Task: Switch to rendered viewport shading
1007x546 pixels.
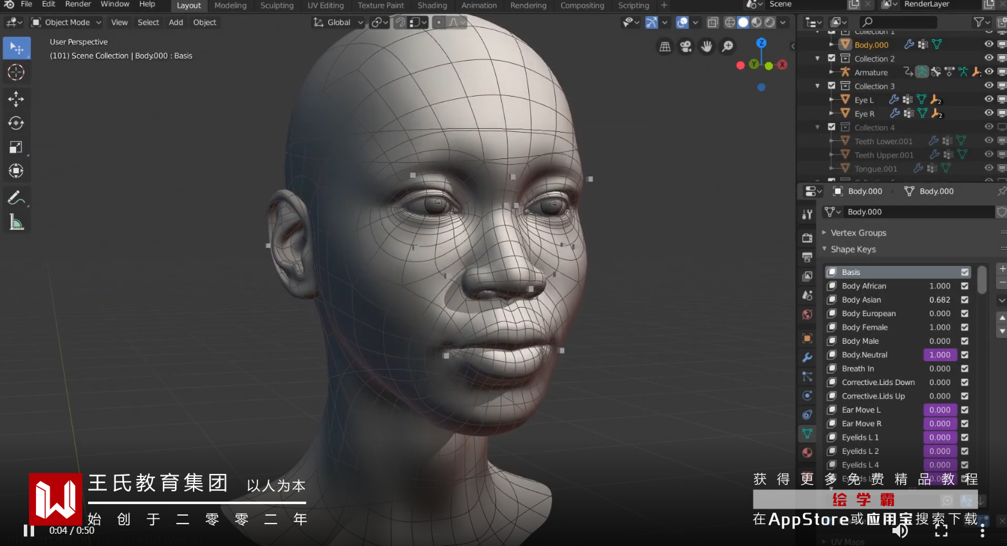Action: [x=770, y=23]
